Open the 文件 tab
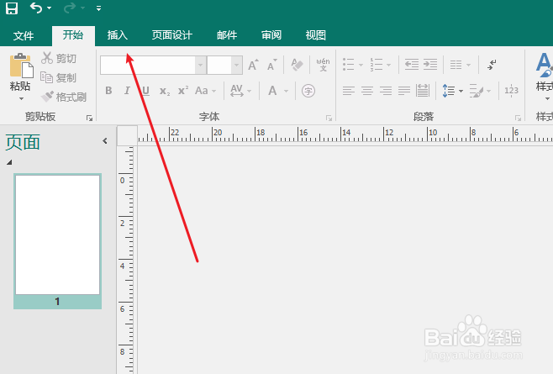This screenshot has width=553, height=374. click(x=24, y=35)
